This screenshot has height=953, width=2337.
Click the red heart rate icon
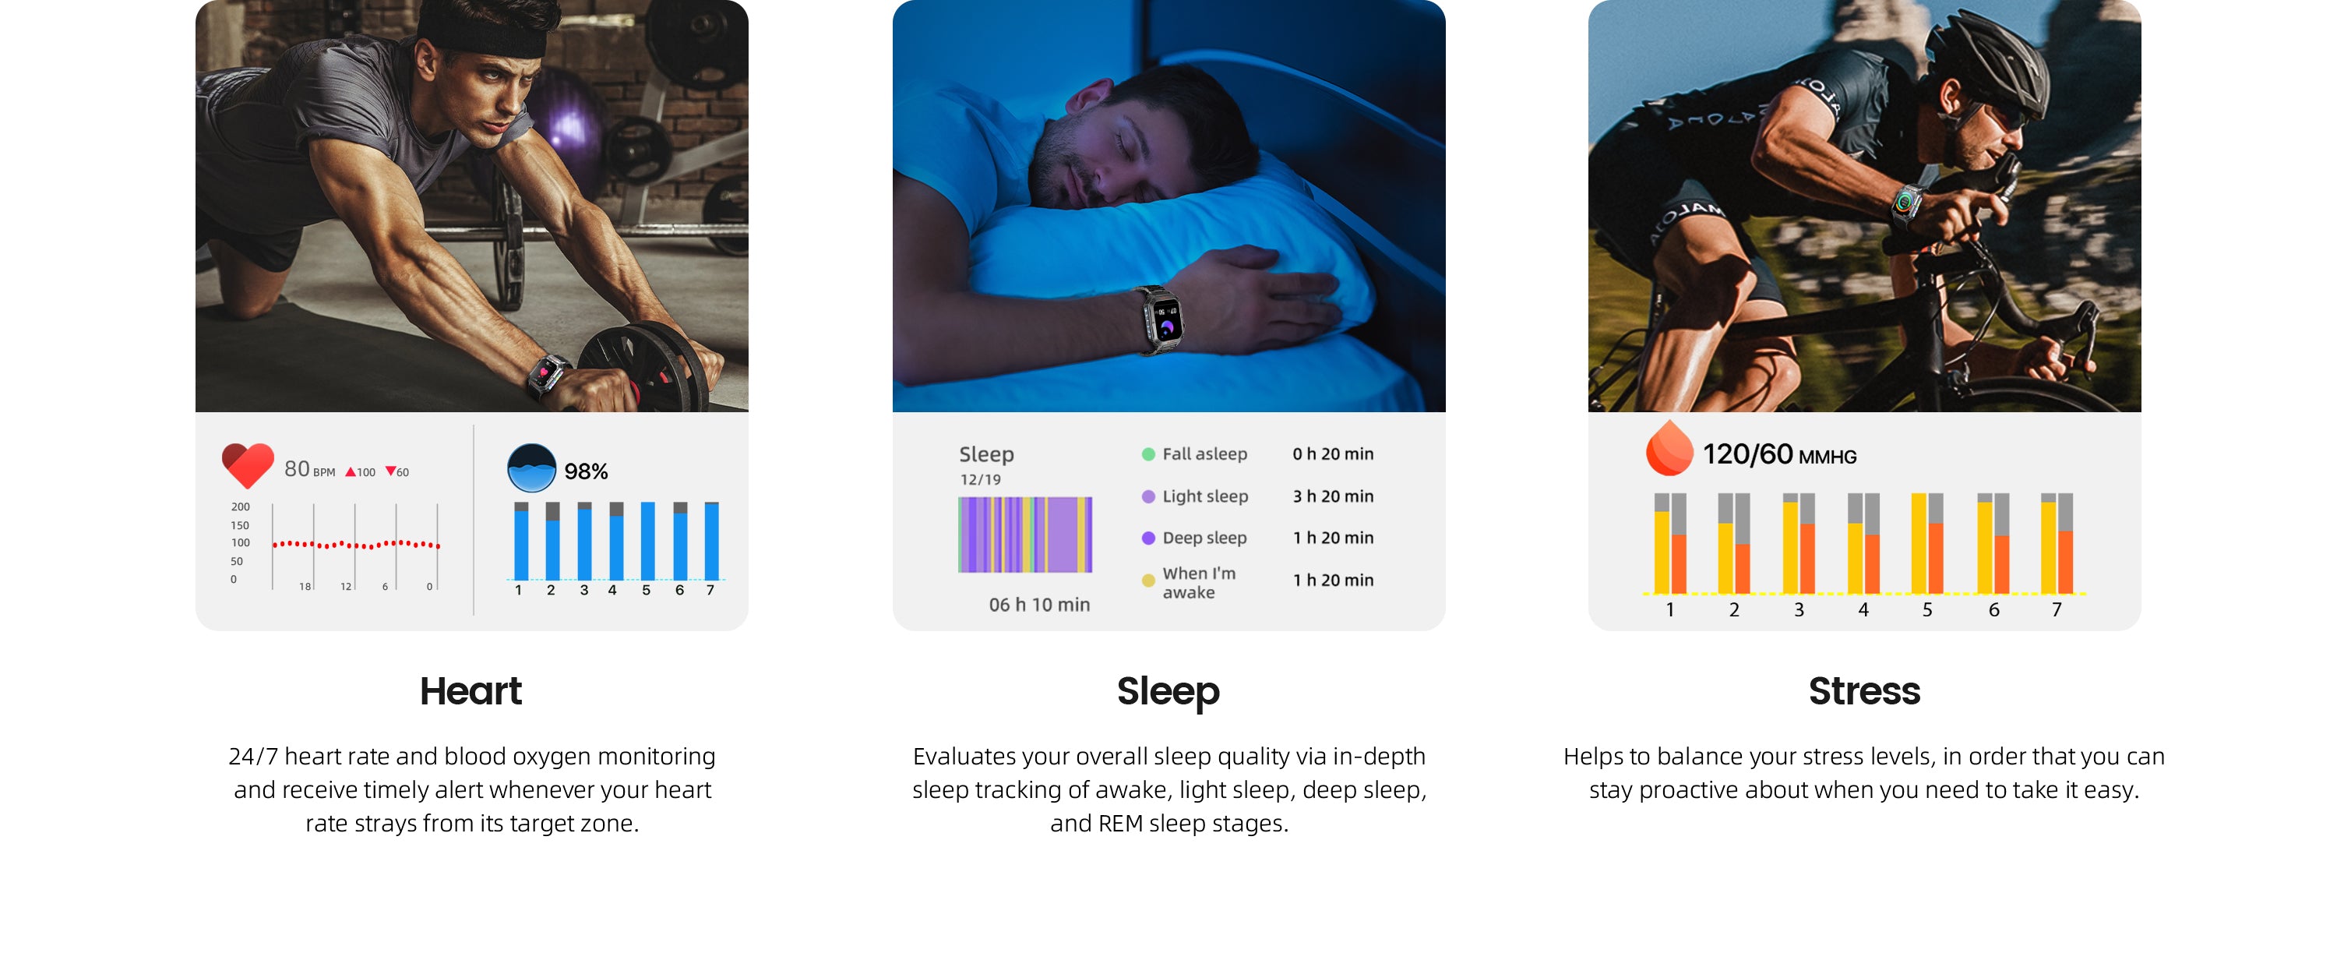247,466
